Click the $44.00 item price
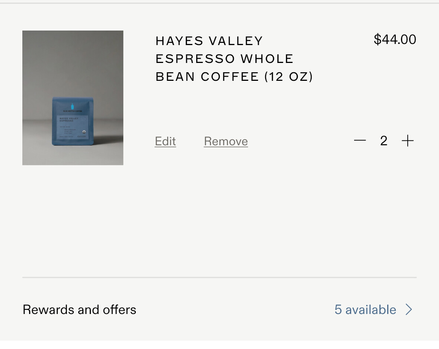 (395, 39)
